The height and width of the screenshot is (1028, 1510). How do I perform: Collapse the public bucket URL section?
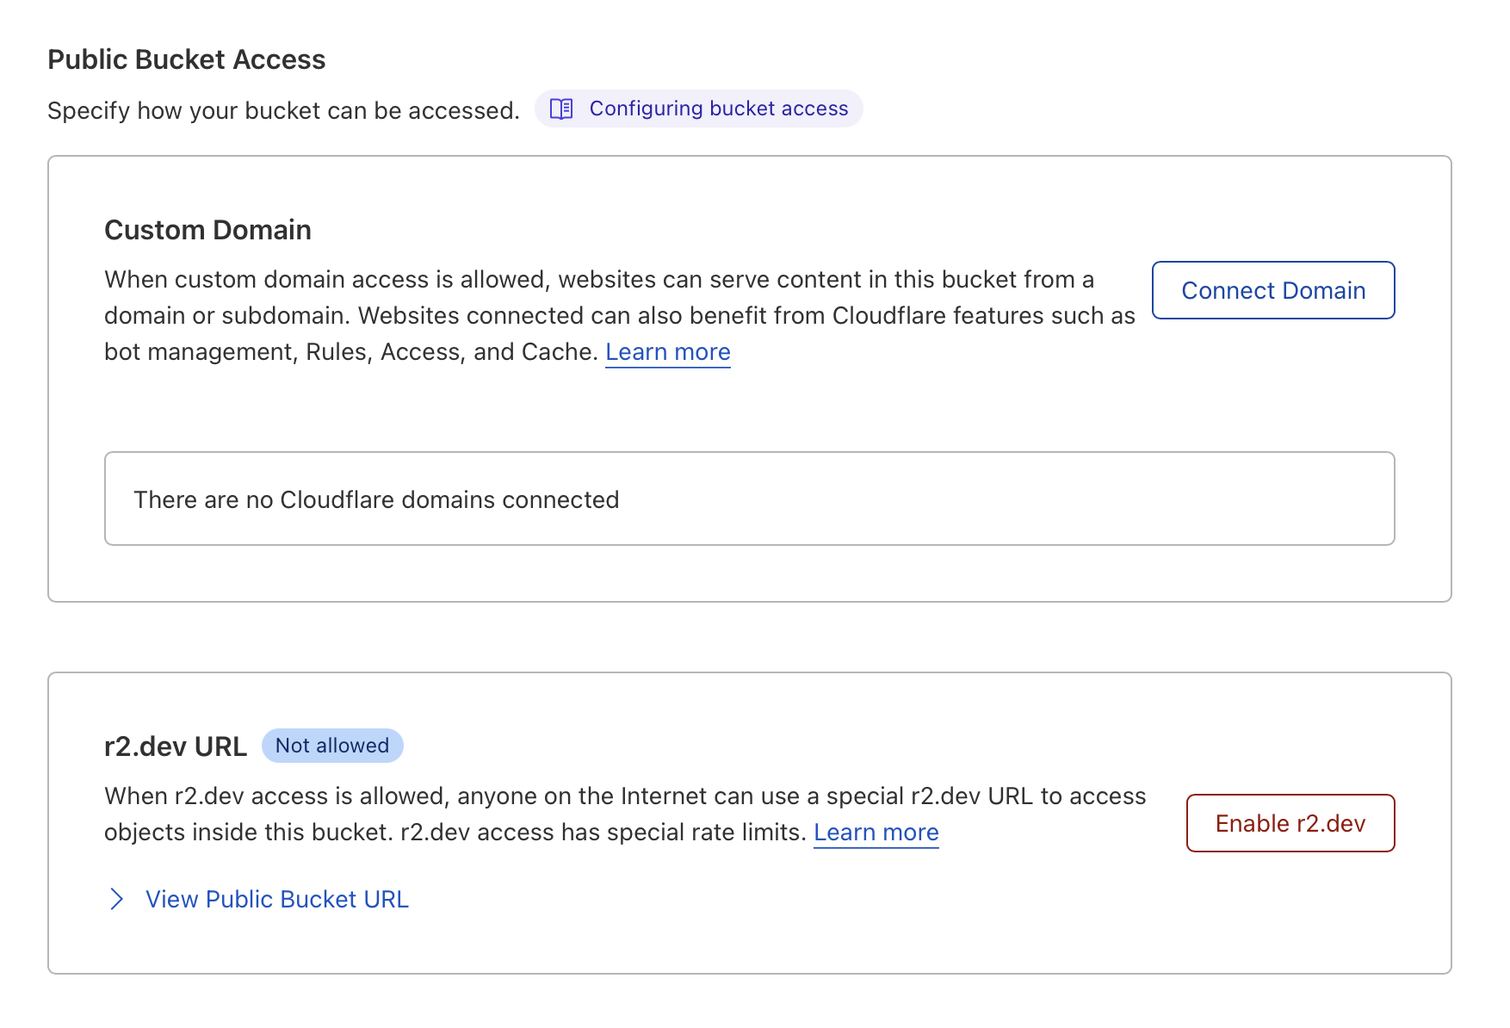click(277, 899)
